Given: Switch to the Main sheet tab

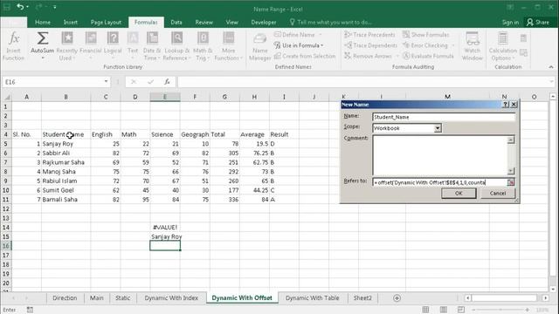Looking at the screenshot, I should click(x=97, y=298).
